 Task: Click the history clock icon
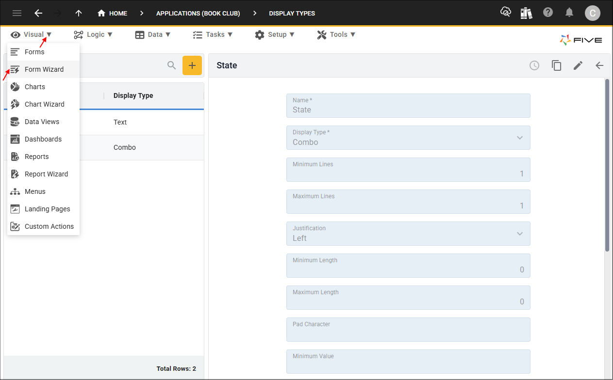point(534,65)
